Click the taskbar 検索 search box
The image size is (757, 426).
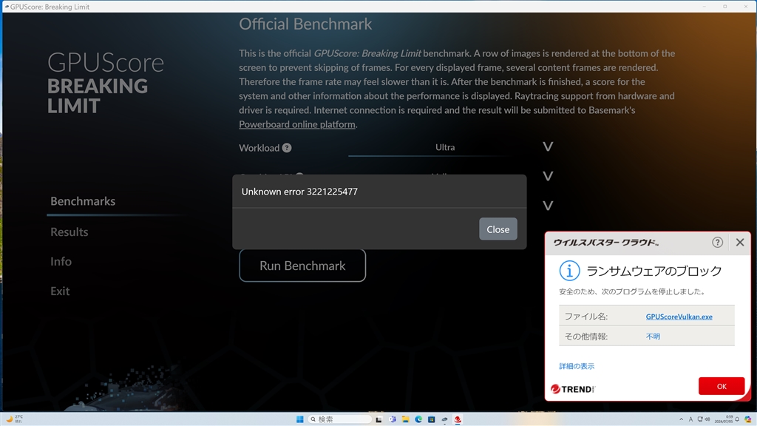point(340,419)
